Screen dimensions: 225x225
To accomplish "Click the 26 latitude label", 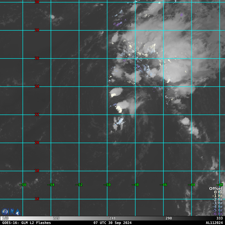I will coord(37,58).
